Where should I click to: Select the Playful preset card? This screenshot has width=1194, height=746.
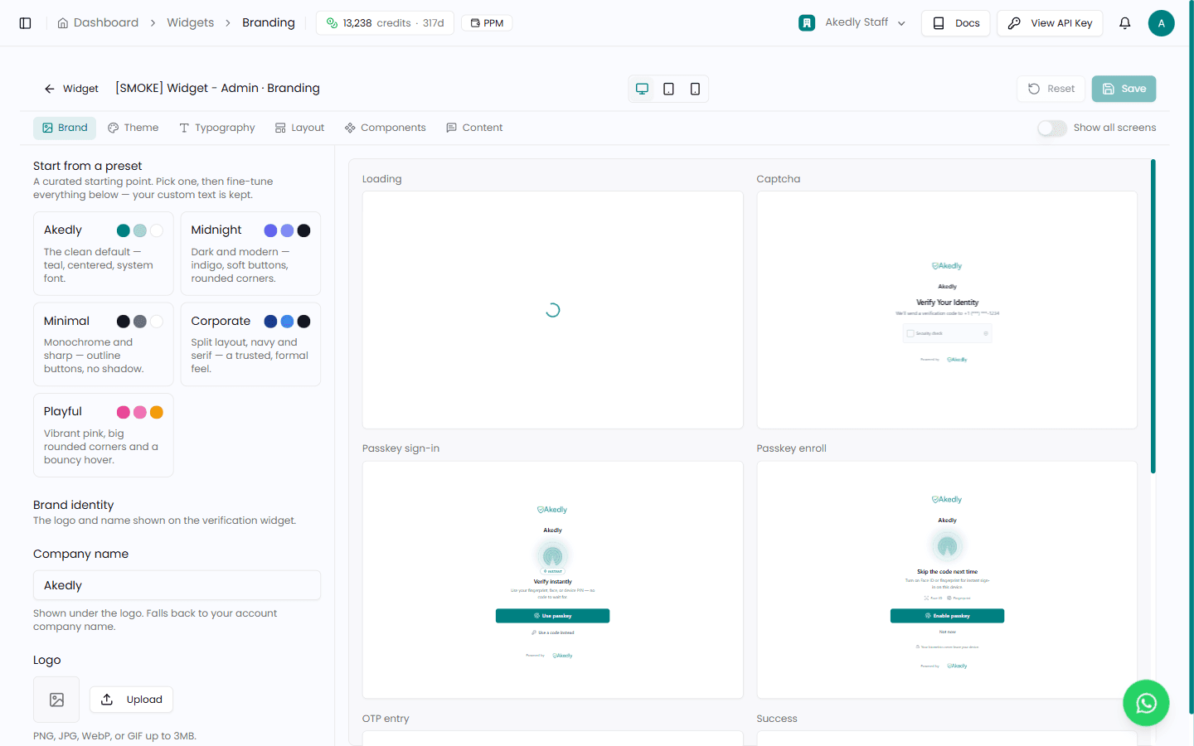point(104,435)
